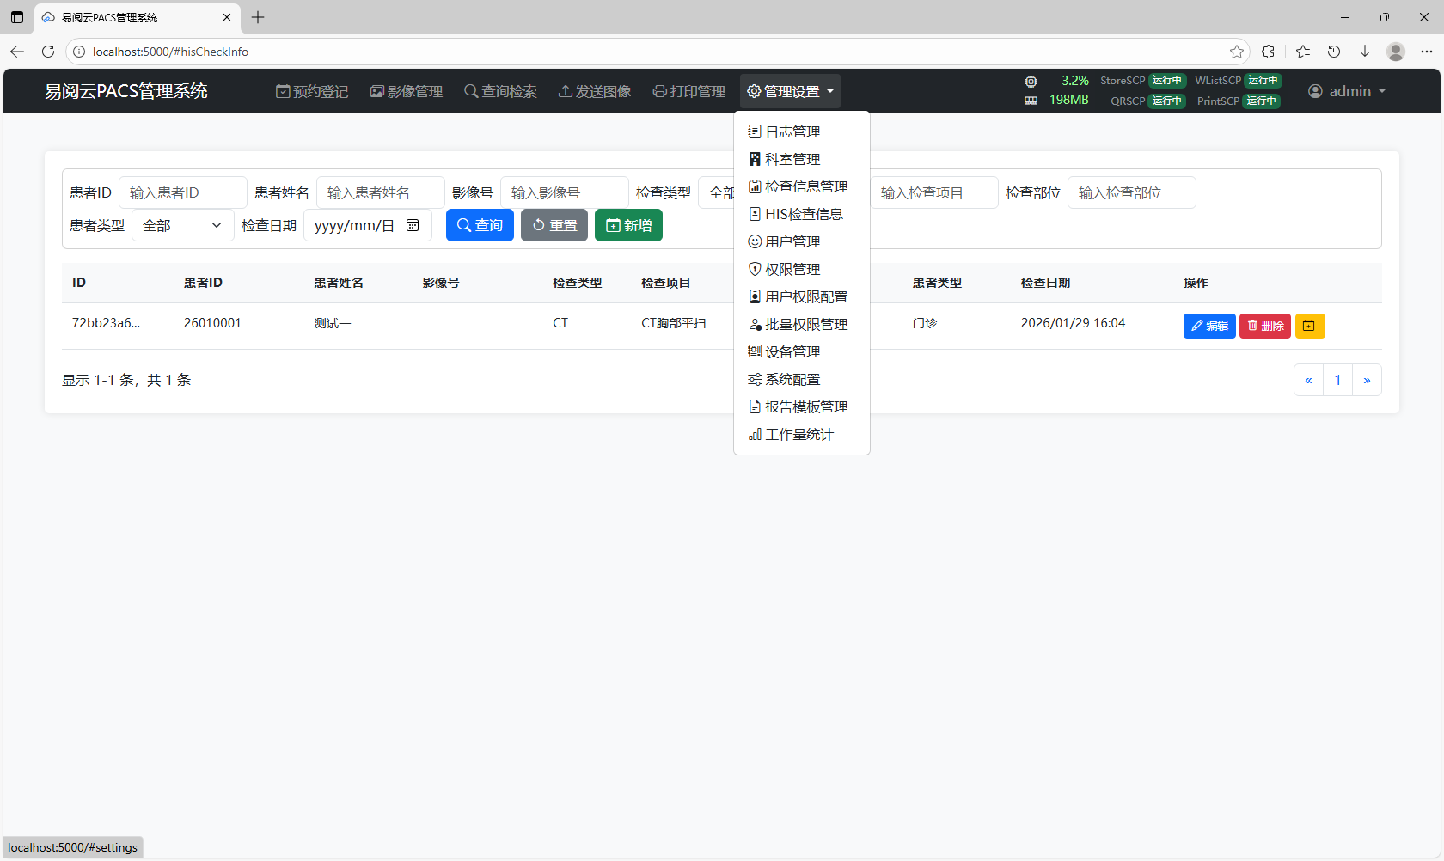The width and height of the screenshot is (1444, 861).
Task: Open browser extensions icon
Action: point(1268,52)
